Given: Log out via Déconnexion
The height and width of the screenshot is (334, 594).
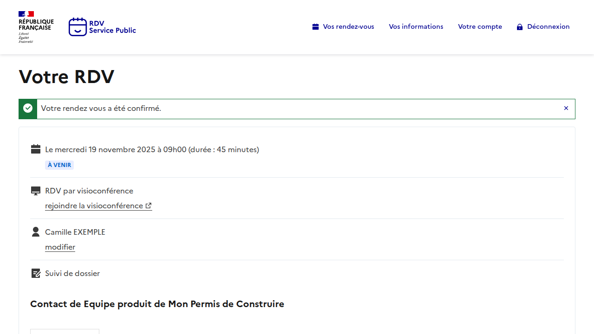Looking at the screenshot, I should [548, 27].
